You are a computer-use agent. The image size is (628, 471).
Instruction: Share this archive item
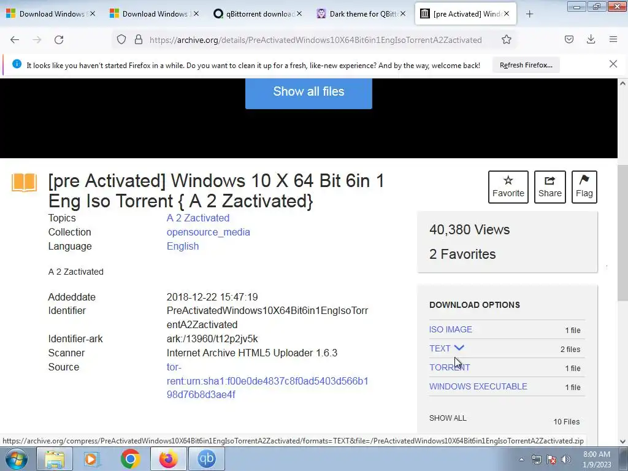coord(550,187)
